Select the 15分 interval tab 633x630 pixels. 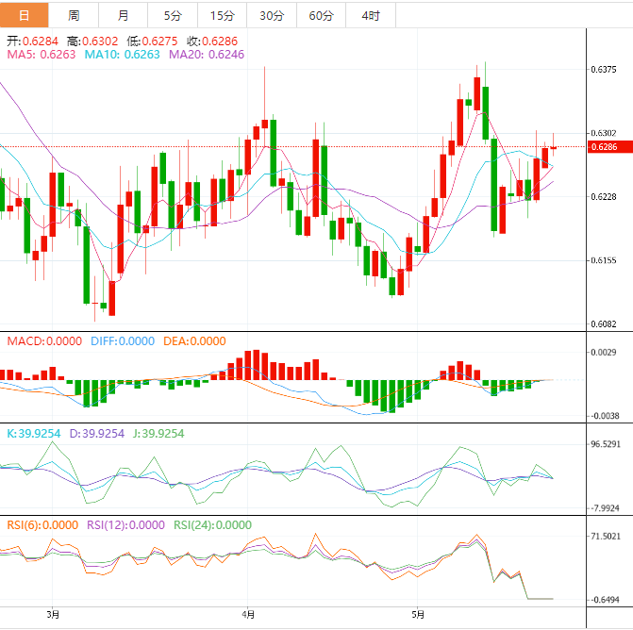222,15
